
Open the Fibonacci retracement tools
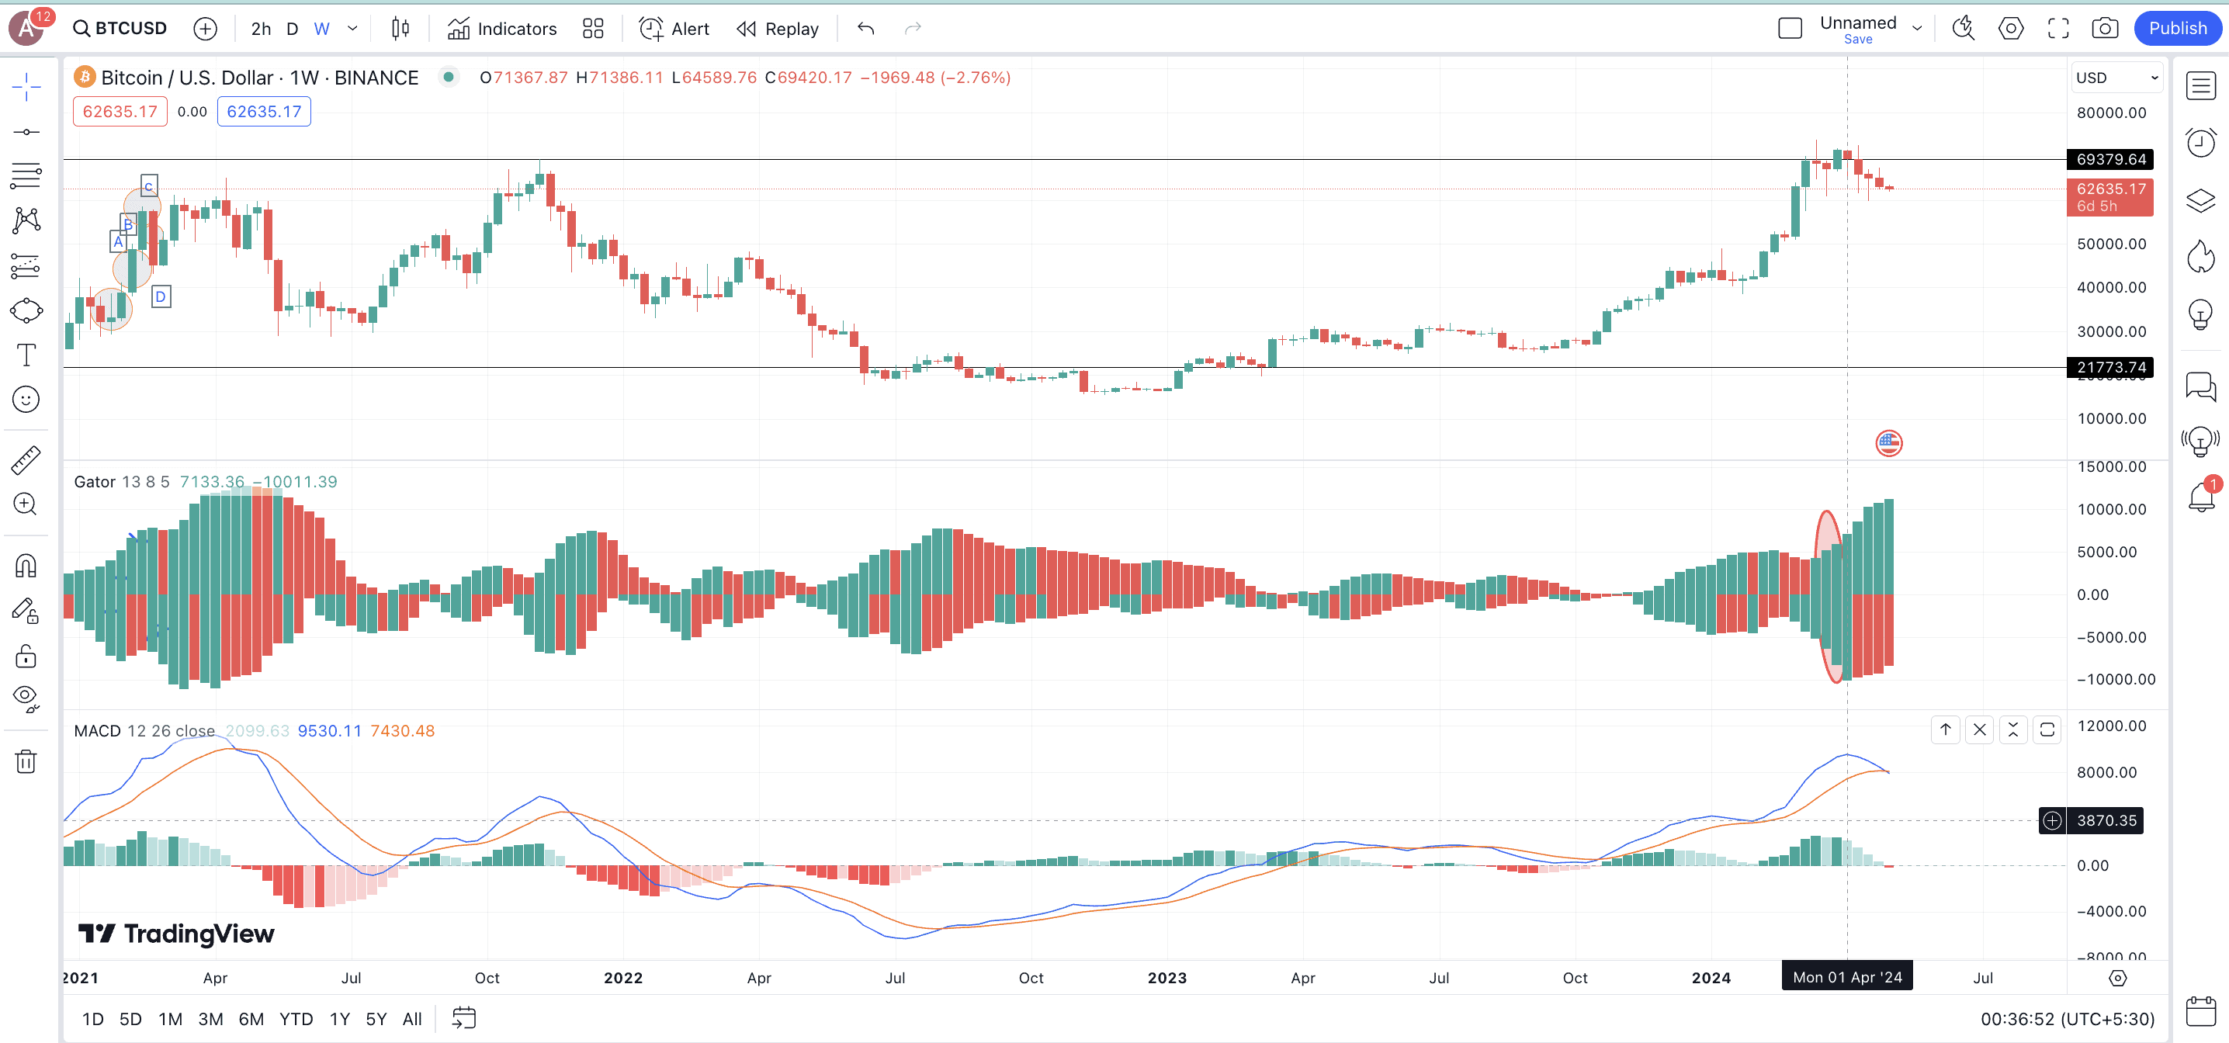(26, 175)
